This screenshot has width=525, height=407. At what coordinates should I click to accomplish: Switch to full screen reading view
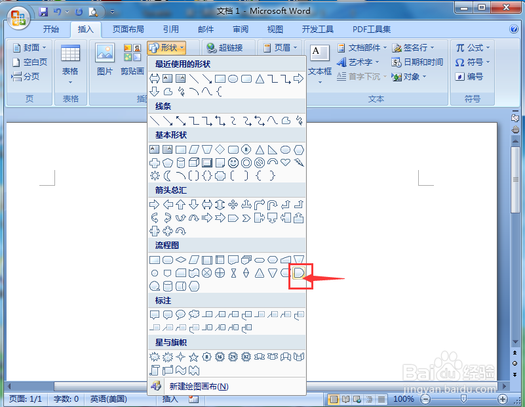pos(345,399)
